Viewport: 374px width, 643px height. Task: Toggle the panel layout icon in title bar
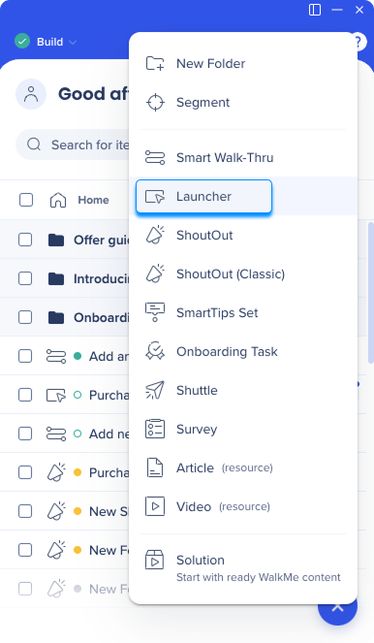(x=315, y=10)
